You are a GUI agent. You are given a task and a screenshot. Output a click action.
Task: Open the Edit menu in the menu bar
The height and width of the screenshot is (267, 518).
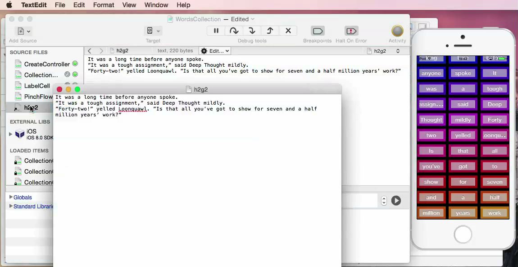click(79, 5)
